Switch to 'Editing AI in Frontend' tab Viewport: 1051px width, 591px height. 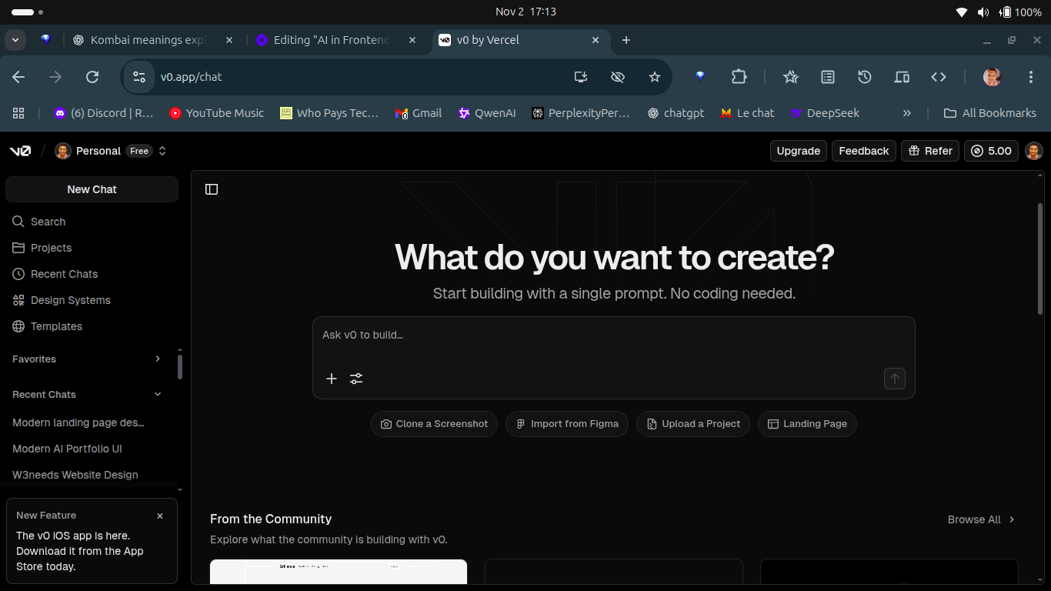tap(336, 40)
